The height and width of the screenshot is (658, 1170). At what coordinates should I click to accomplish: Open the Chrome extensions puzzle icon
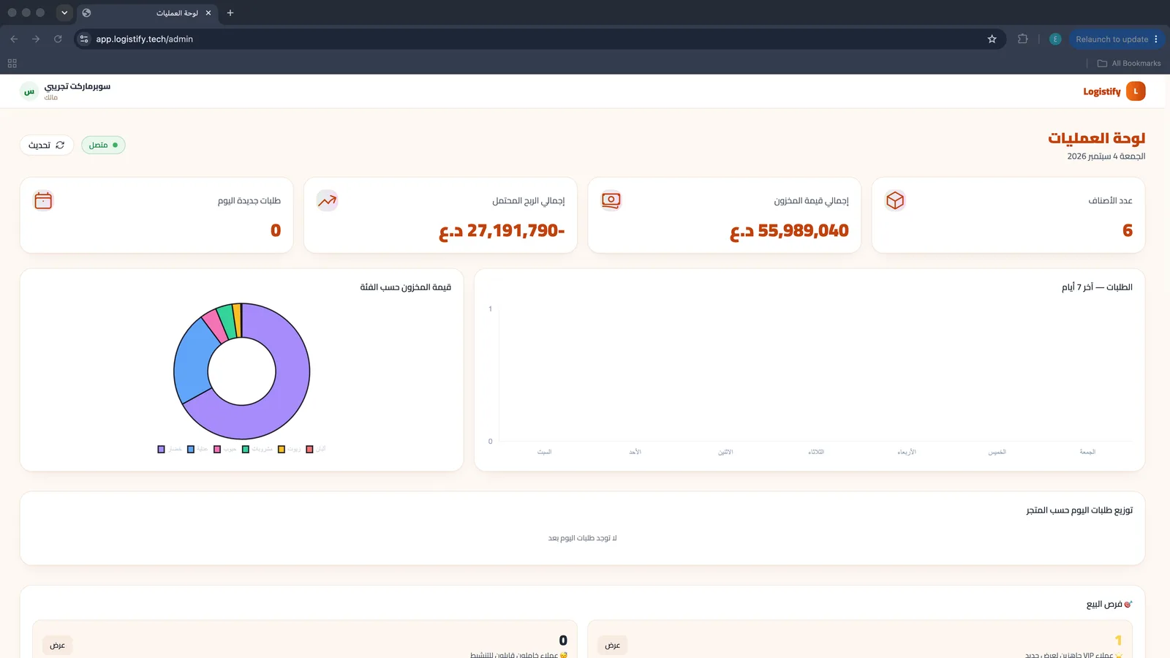tap(1023, 39)
